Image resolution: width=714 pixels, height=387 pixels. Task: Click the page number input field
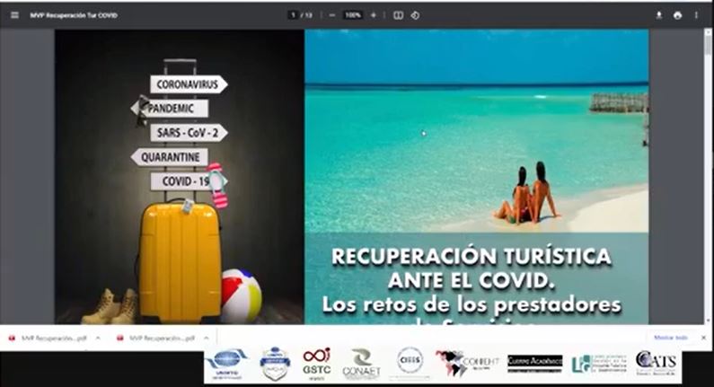(293, 15)
